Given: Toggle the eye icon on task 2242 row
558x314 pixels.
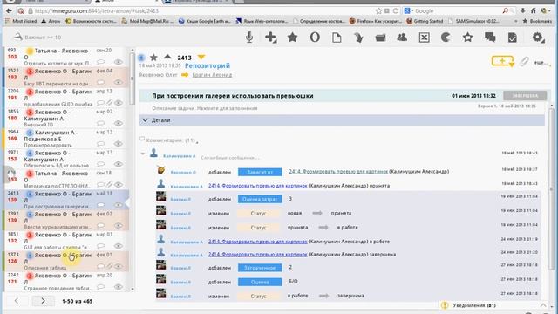Looking at the screenshot, I should point(119,287).
